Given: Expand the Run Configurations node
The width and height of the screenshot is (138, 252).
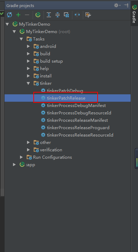Looking at the screenshot, I should click(21, 157).
